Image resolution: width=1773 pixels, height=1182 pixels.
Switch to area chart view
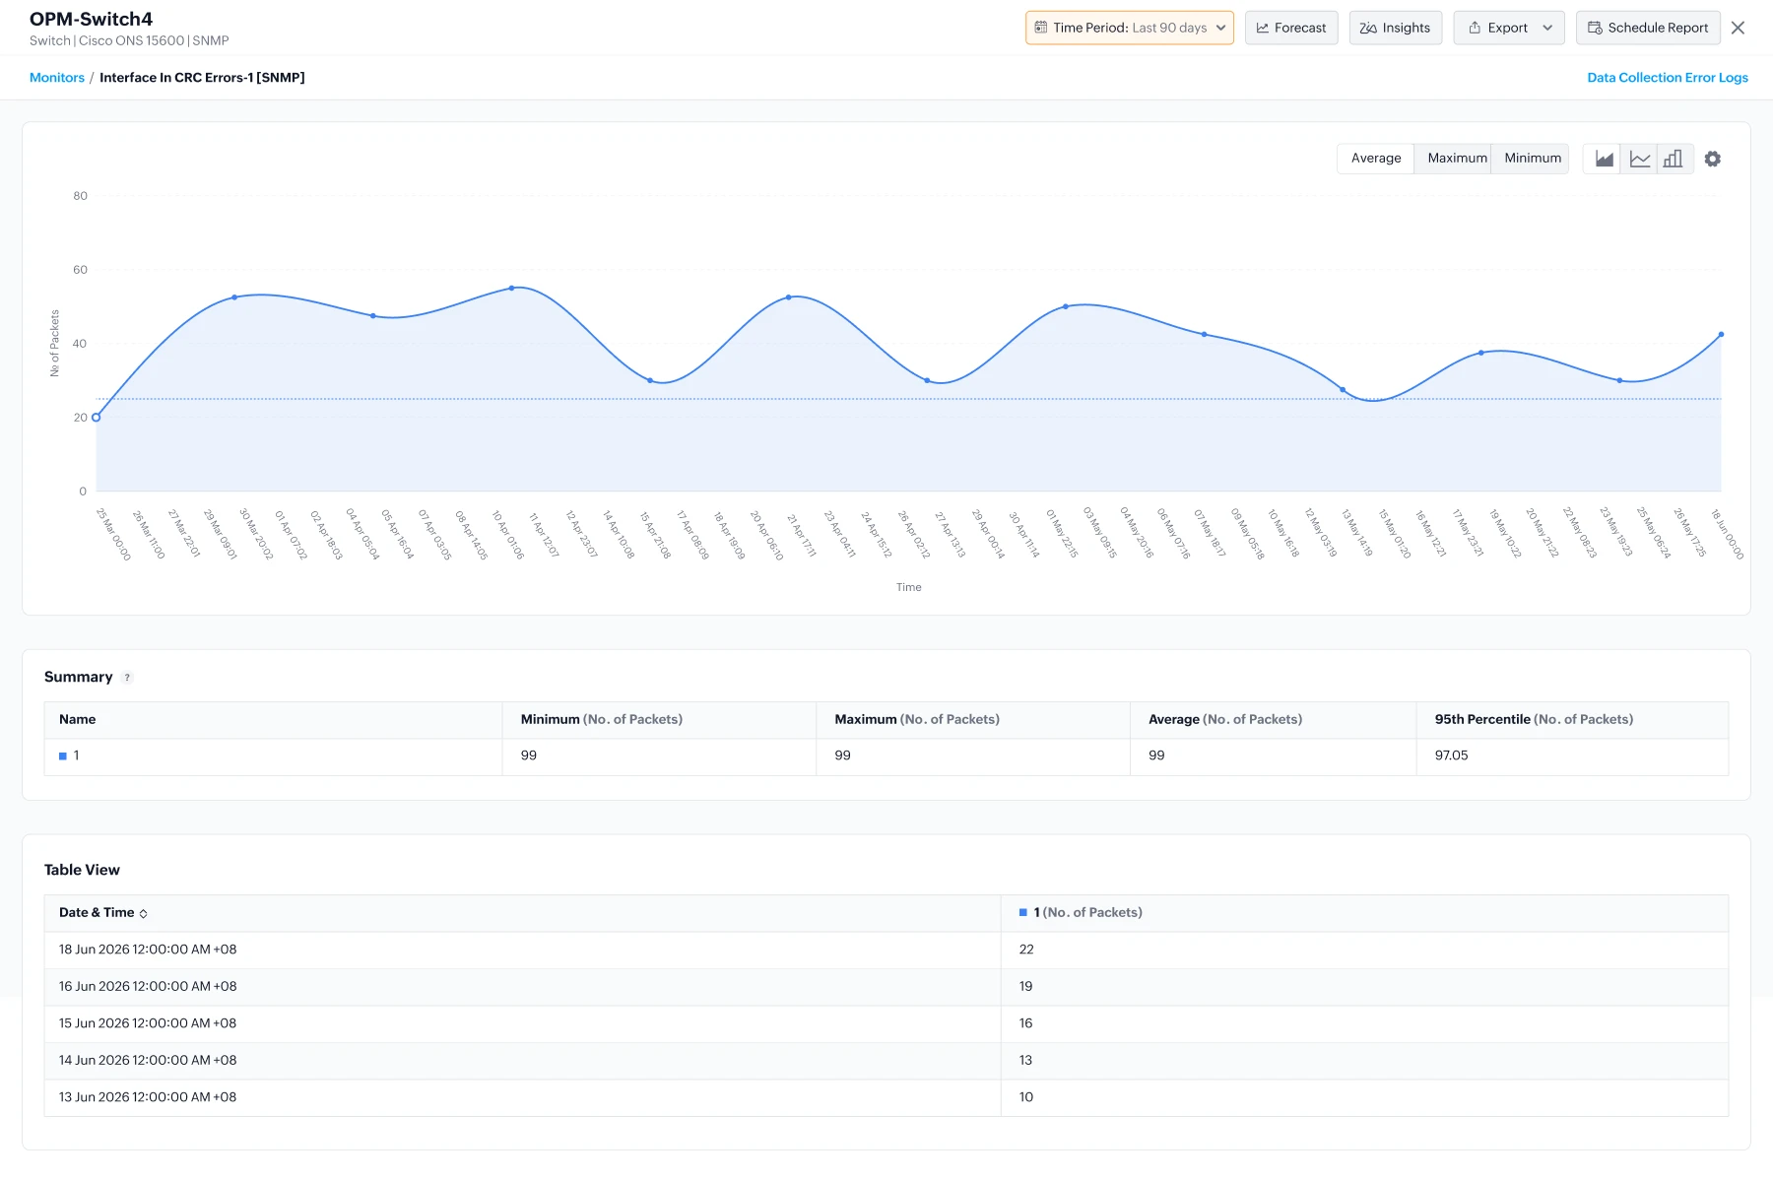1605,159
